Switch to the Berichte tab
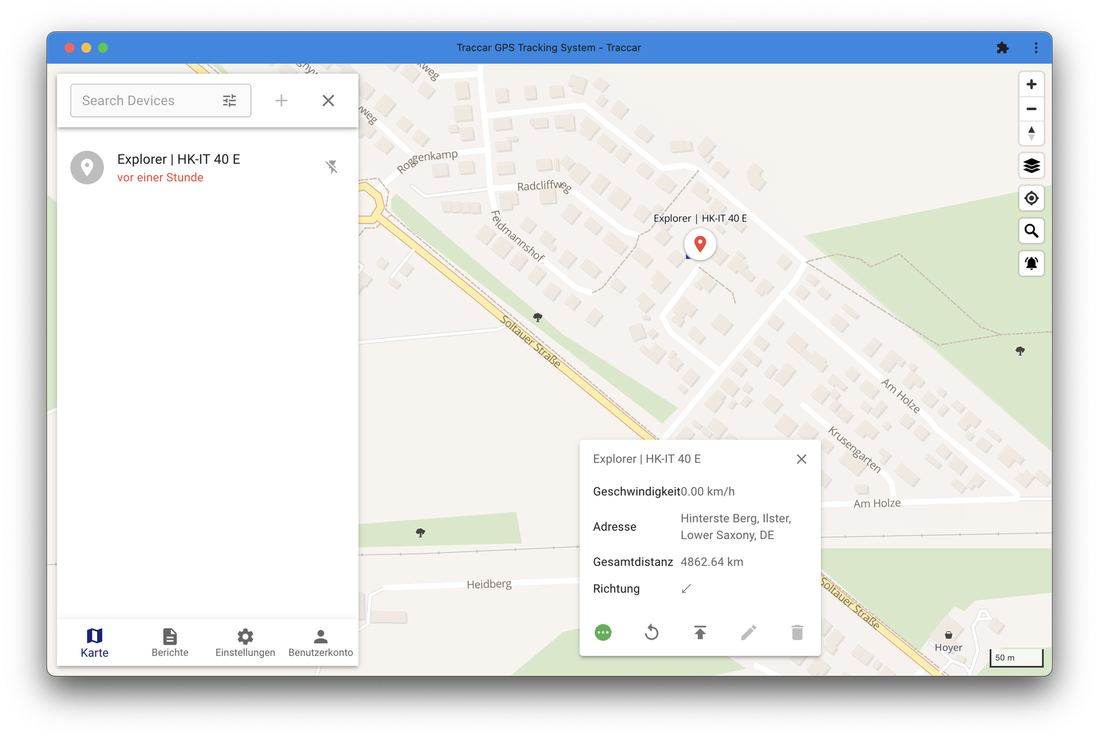Viewport: 1099px width, 738px height. [x=169, y=642]
